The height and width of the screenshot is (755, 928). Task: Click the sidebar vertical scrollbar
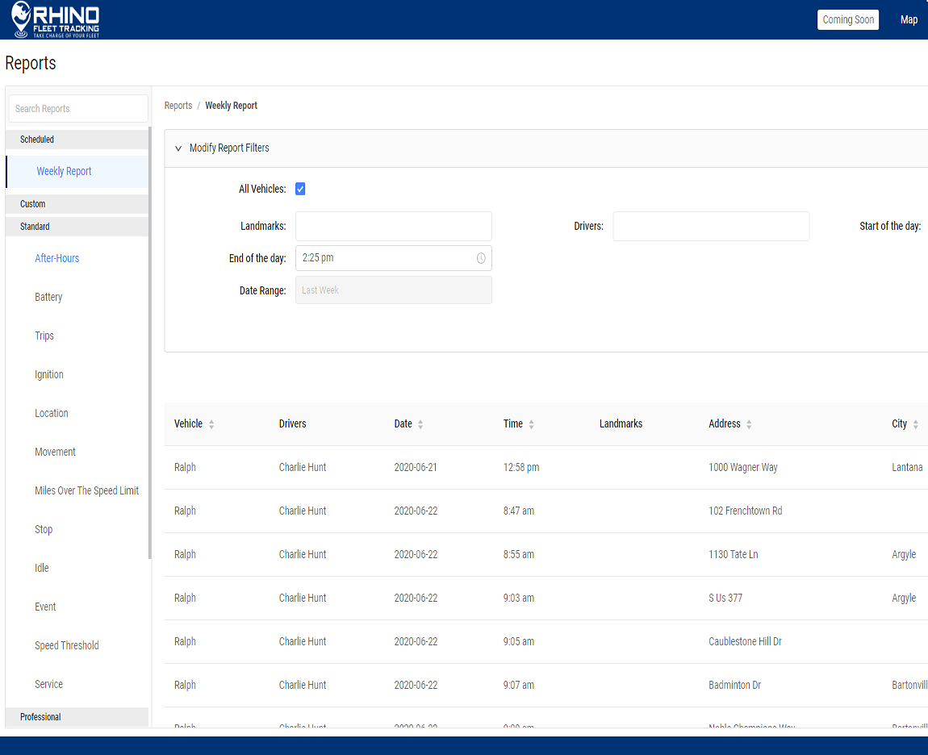pyautogui.click(x=150, y=343)
